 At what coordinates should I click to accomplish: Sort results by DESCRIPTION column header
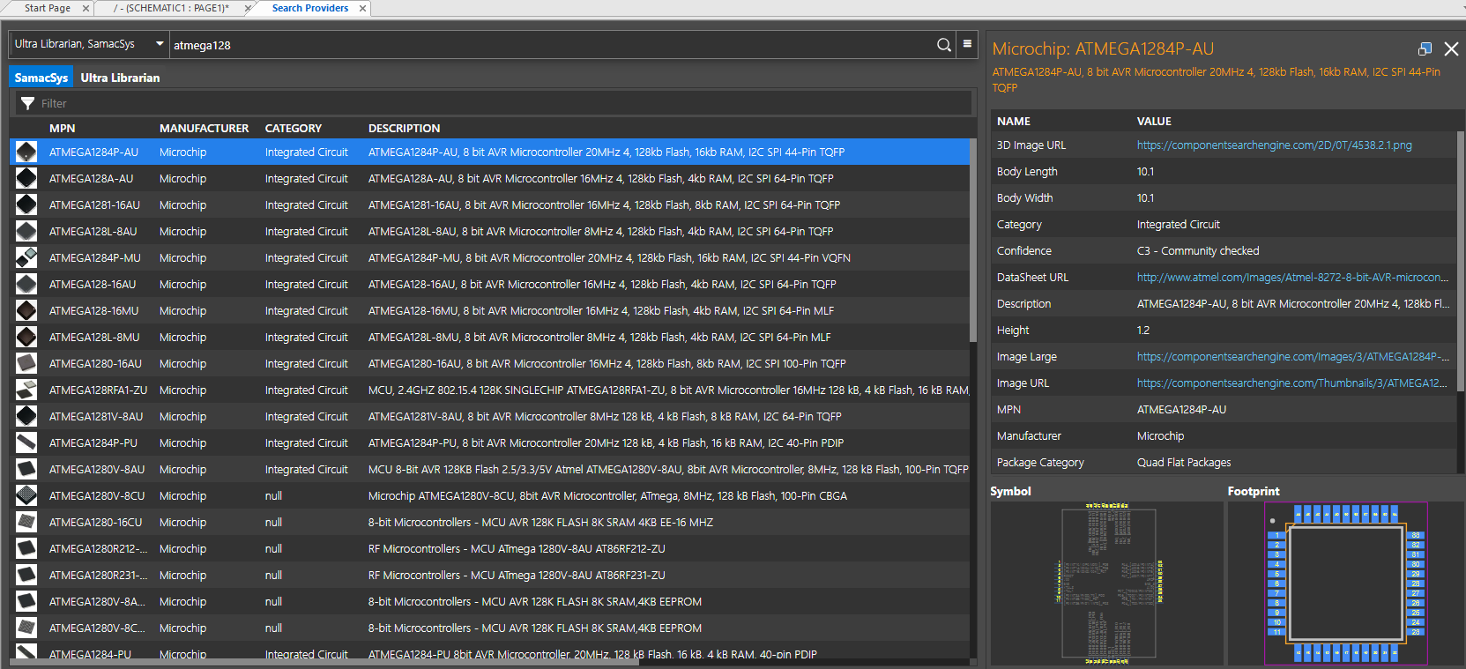pos(404,128)
